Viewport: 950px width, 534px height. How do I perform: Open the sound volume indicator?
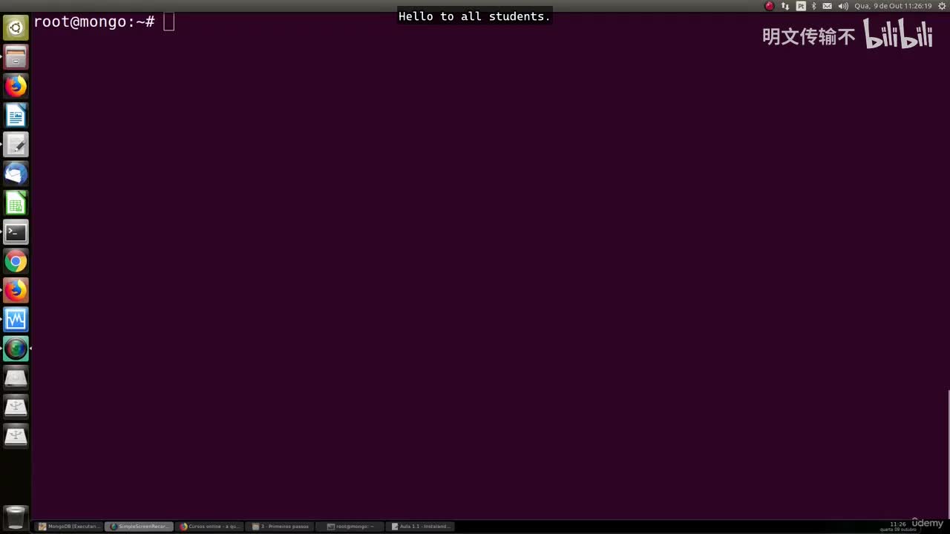(x=843, y=6)
